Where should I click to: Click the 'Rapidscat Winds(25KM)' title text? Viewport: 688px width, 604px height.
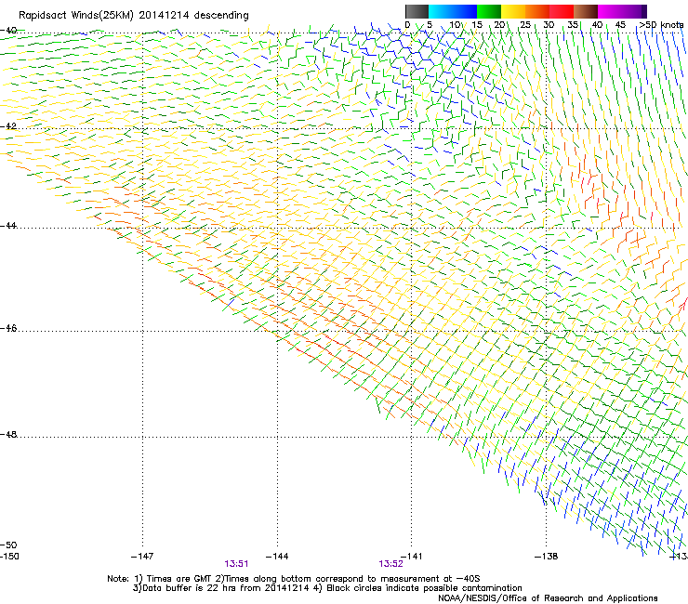[x=76, y=16]
